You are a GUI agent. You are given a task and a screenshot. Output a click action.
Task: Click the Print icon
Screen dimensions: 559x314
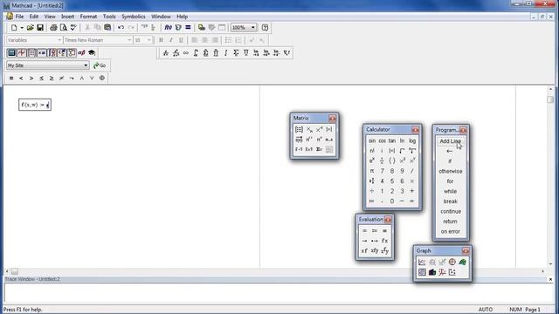click(53, 27)
